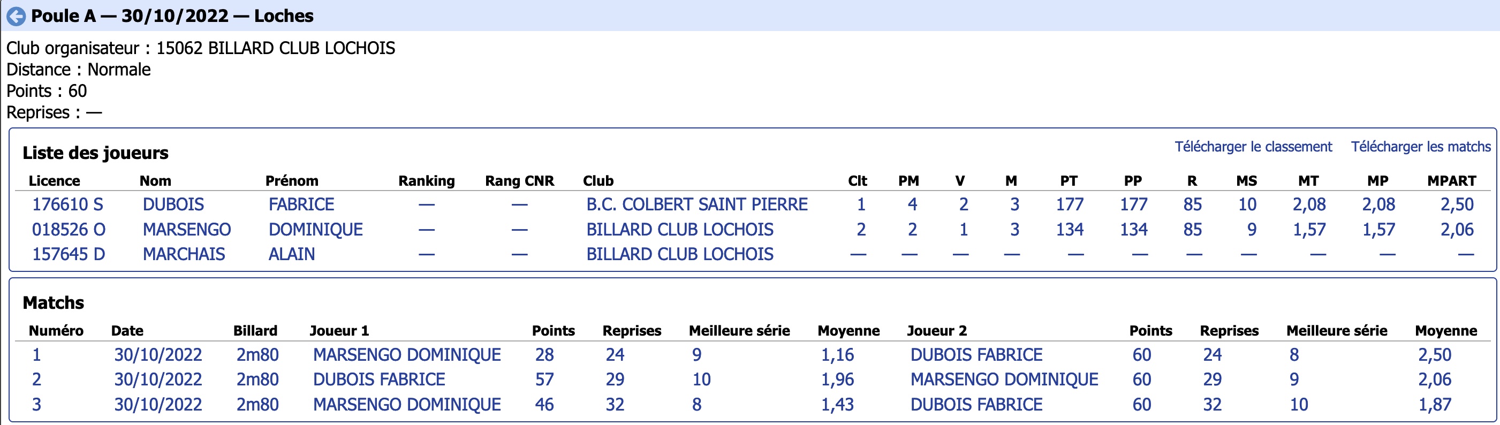Viewport: 1500px width, 425px height.
Task: Open player DUBOIS in the list
Action: [173, 204]
